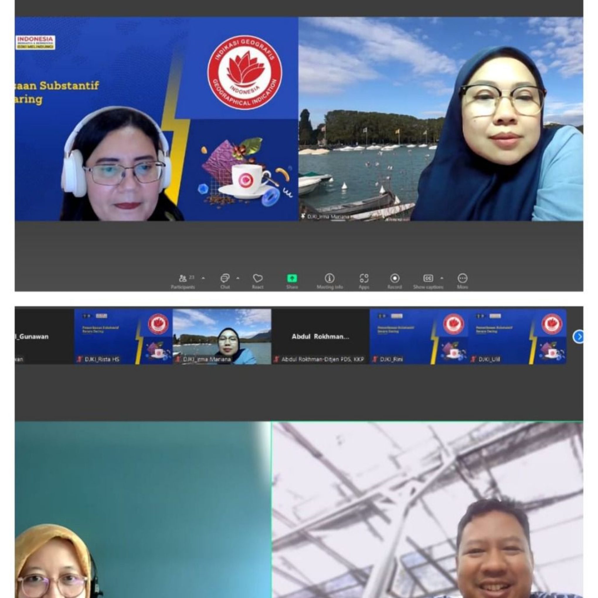Image resolution: width=598 pixels, height=598 pixels.
Task: Open the React heart icon
Action: point(258,278)
